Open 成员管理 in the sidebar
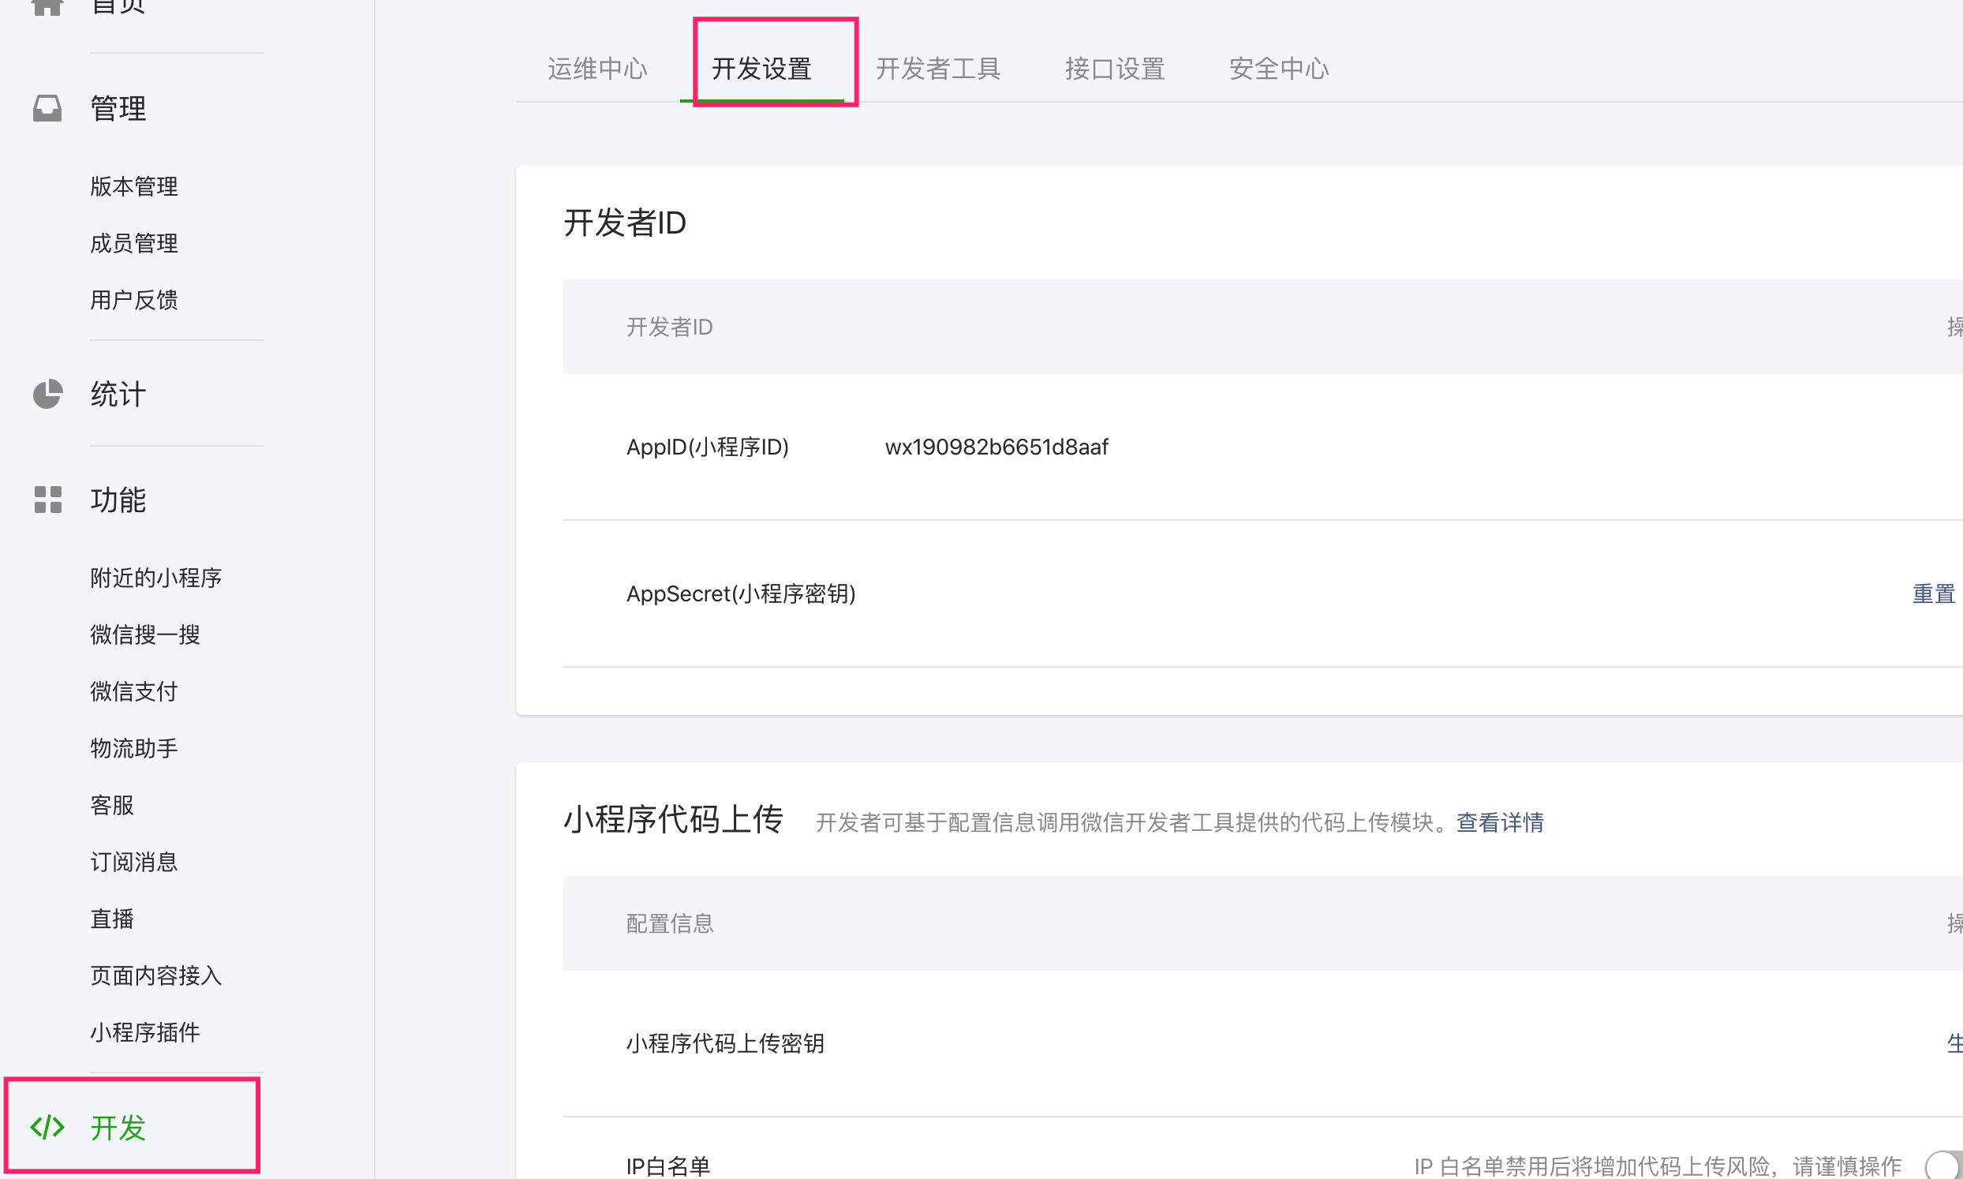This screenshot has width=1963, height=1179. point(133,243)
